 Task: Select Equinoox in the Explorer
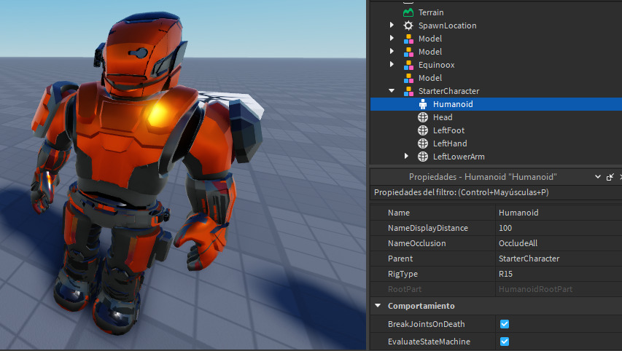click(436, 65)
